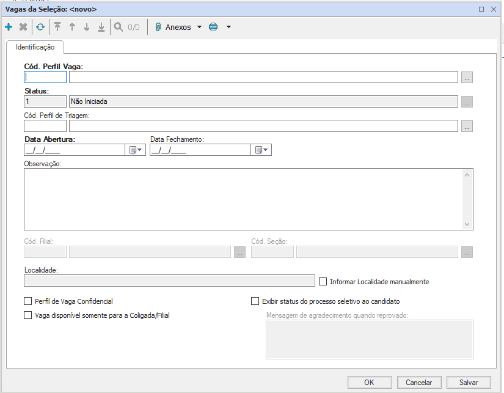Check Vaga disponível somente para a Coligada/Filial

pyautogui.click(x=27, y=315)
